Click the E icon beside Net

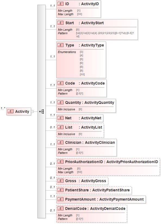pos(61,118)
